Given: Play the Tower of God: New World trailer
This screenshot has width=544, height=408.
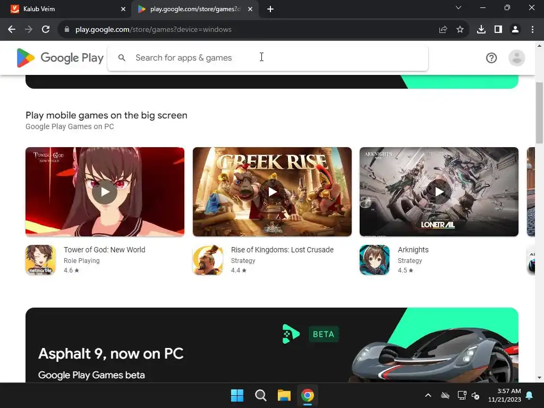Looking at the screenshot, I should tap(105, 191).
